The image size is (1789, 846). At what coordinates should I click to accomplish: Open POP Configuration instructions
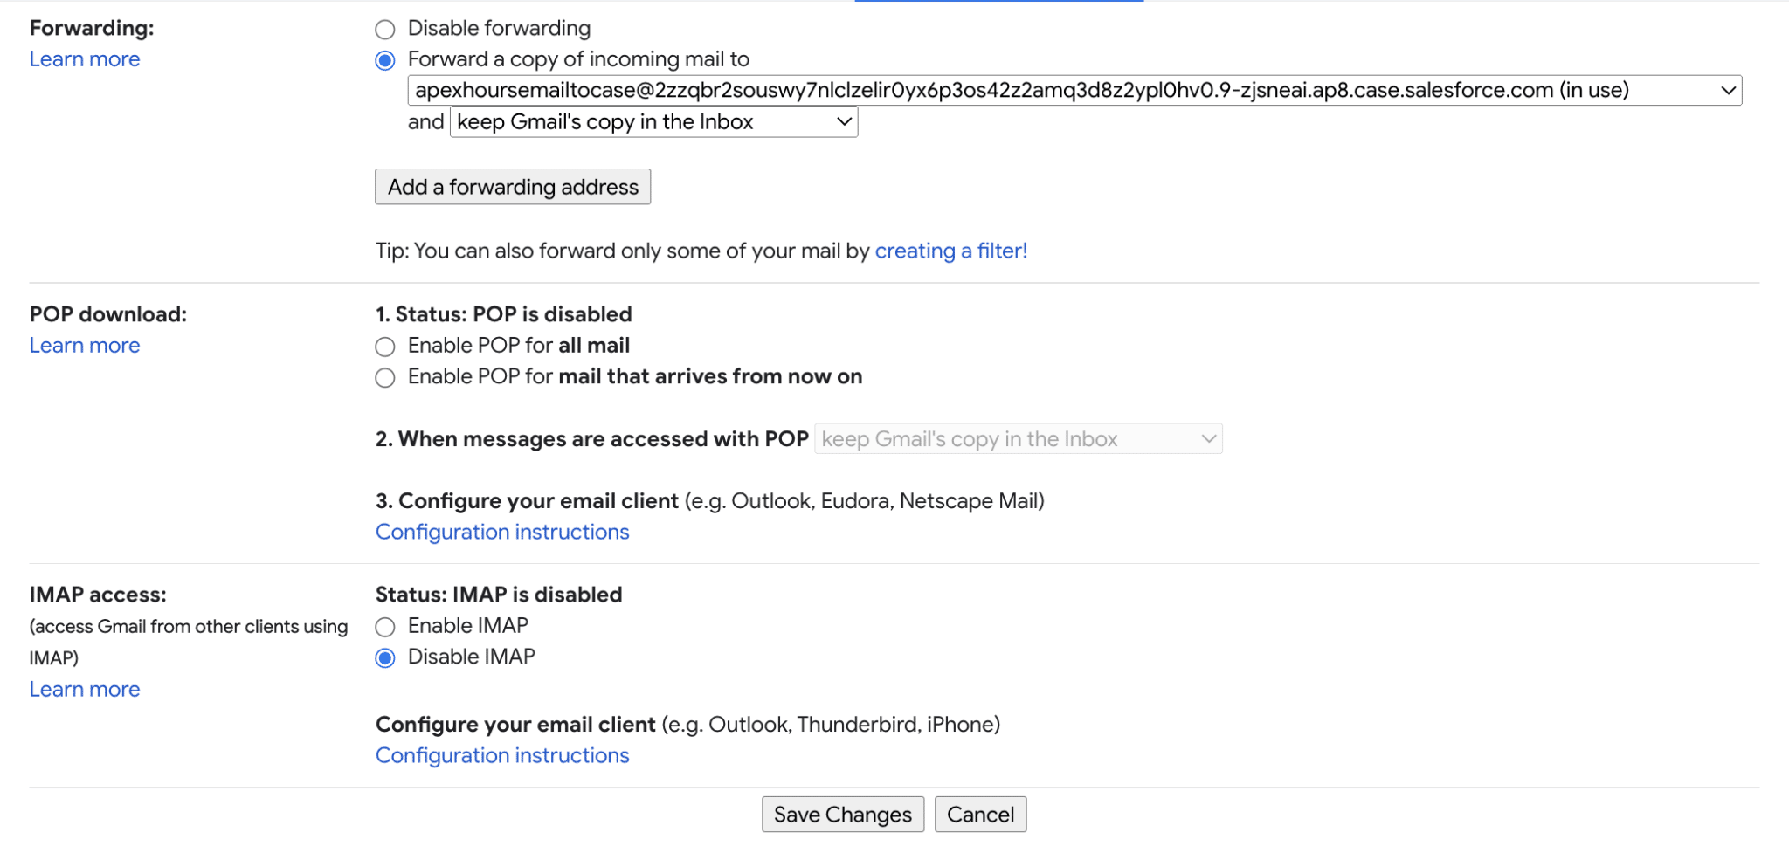click(x=501, y=532)
